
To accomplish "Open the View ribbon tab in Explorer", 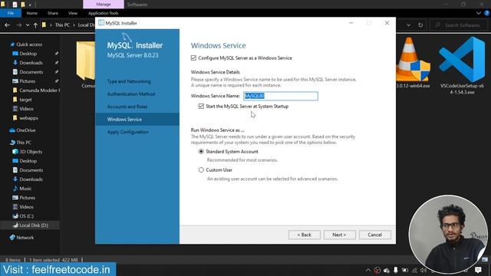I will pos(73,13).
